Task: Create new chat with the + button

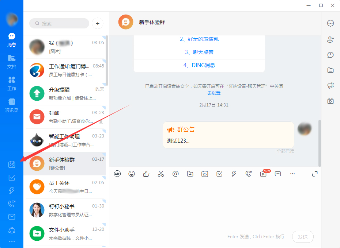Action: point(97,23)
